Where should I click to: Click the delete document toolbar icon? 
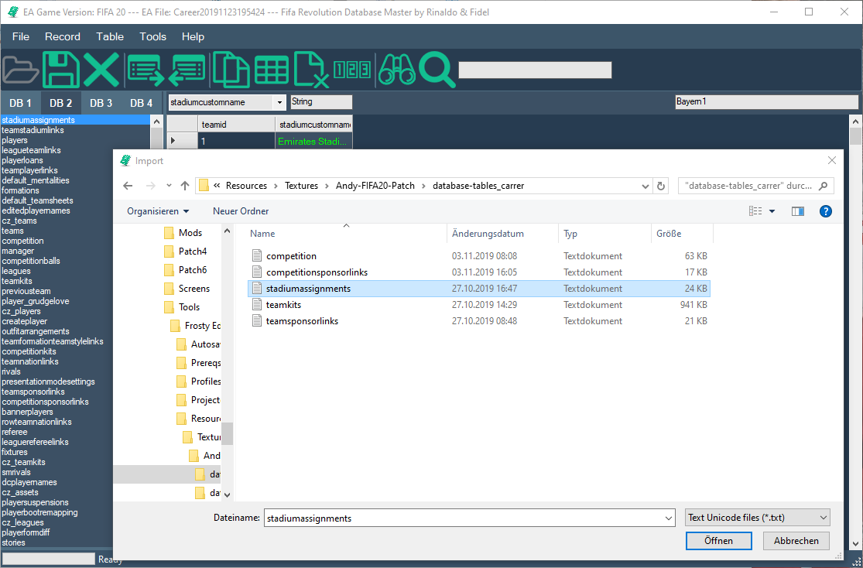point(311,70)
